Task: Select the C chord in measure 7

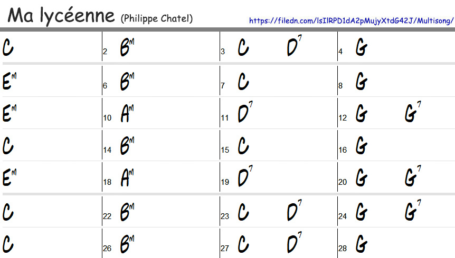Action: pos(243,82)
